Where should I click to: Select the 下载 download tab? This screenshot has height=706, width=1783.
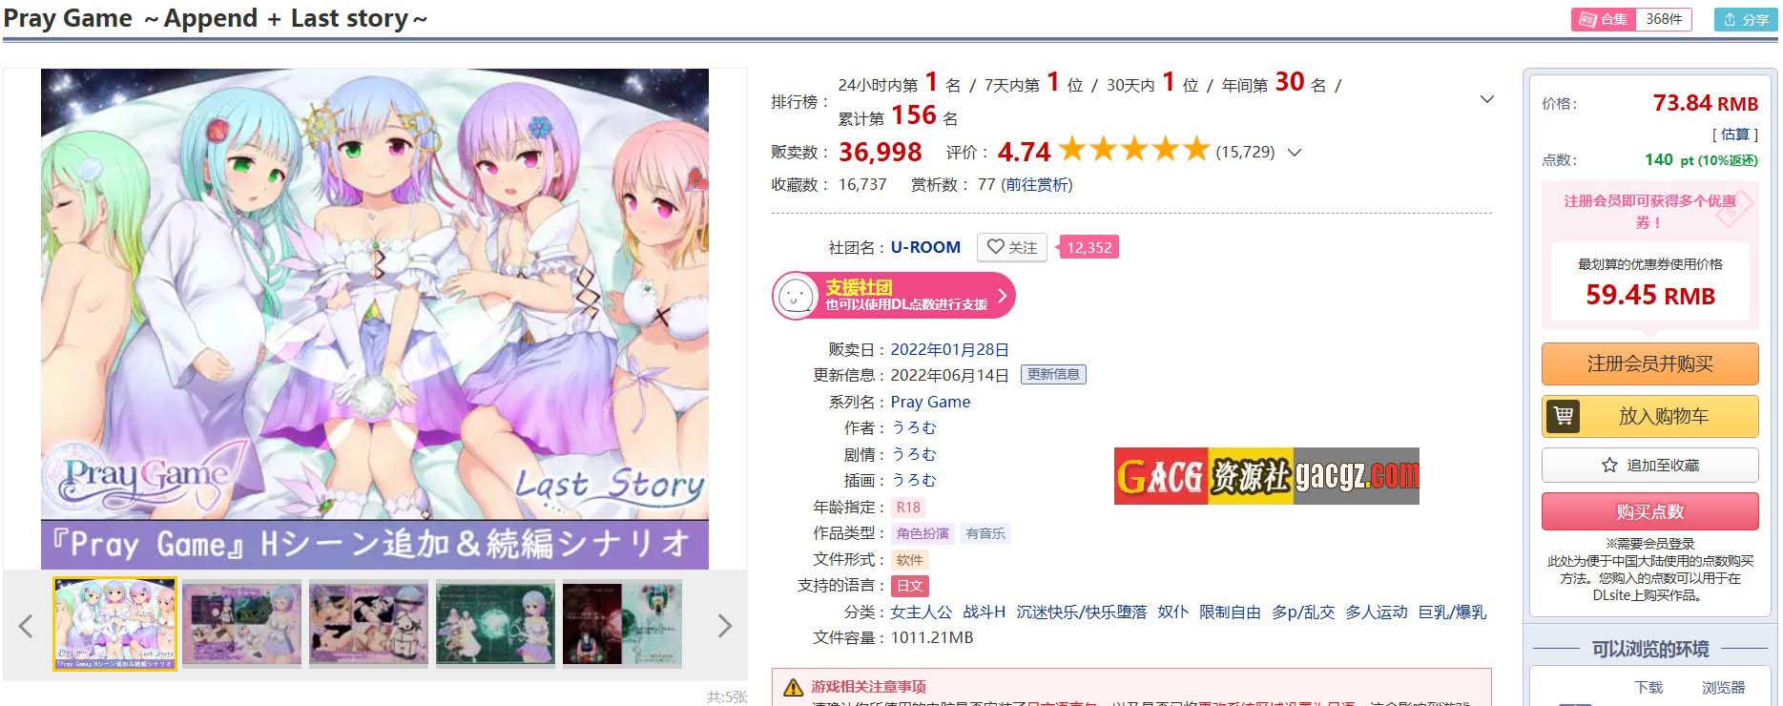1648,687
